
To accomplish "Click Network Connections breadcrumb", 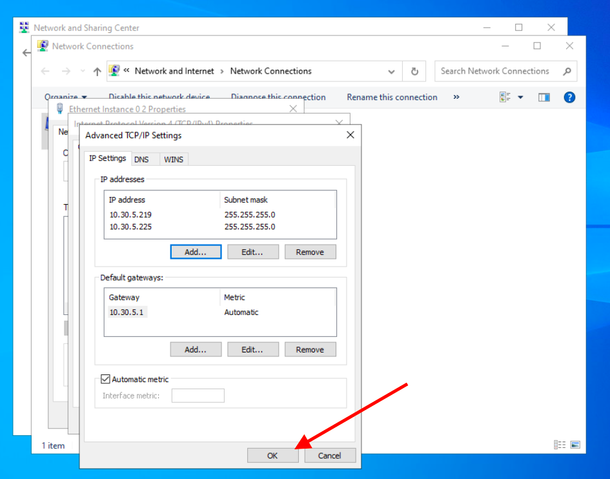I will coord(270,71).
